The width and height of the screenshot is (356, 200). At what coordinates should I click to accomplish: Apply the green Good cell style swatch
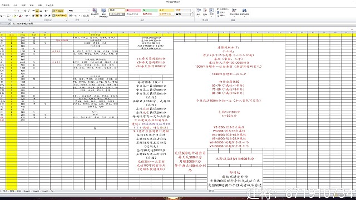(x=150, y=11)
